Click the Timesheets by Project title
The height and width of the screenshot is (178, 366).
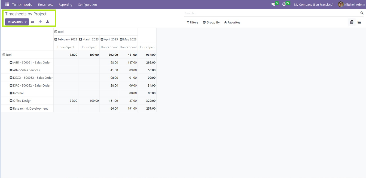[26, 14]
